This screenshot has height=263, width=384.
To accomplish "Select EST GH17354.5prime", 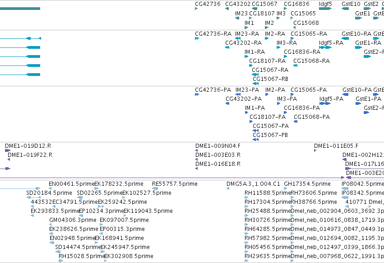I will tap(307, 184).
